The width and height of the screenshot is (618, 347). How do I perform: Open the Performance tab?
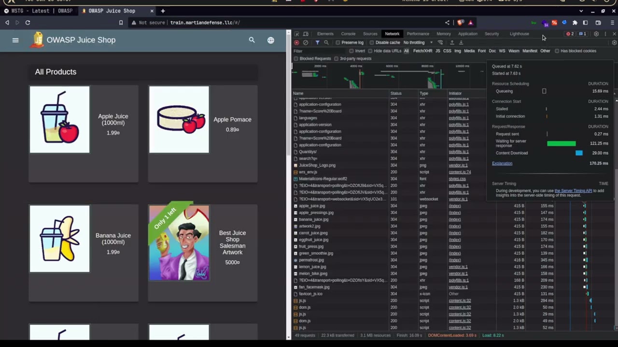tap(418, 34)
